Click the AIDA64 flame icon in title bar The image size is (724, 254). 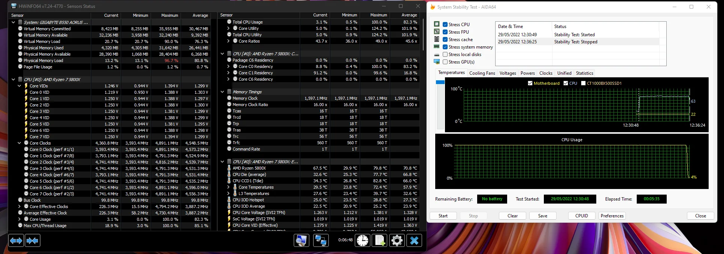coord(433,7)
